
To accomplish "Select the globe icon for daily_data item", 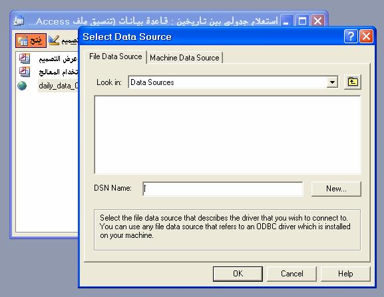I will [22, 86].
